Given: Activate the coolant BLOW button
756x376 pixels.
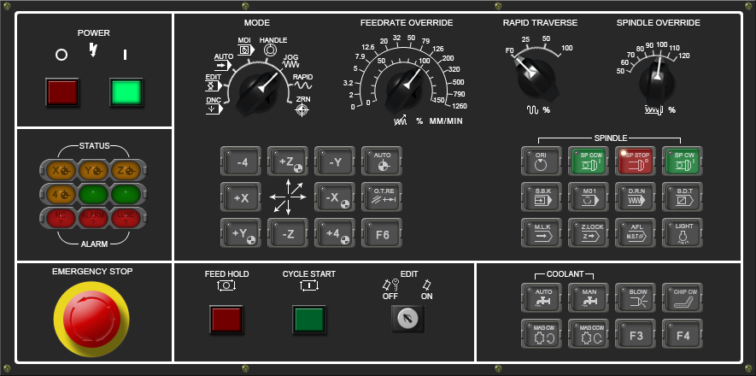Looking at the screenshot, I should pos(635,297).
